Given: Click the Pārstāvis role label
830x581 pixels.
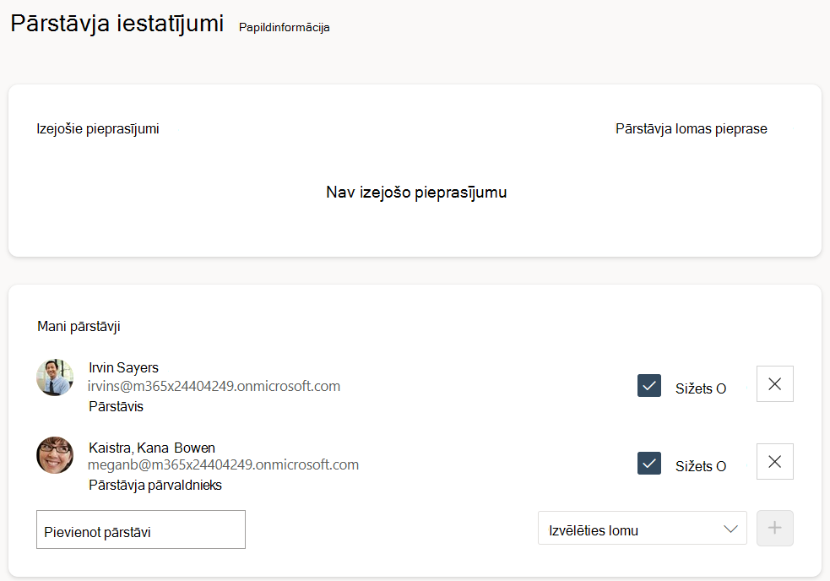Looking at the screenshot, I should 116,406.
